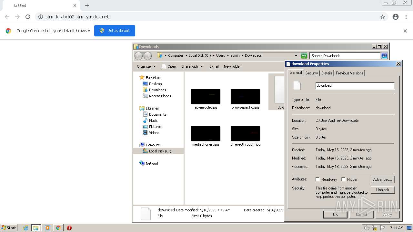
Task: Click OK in download Properties
Action: coord(335,215)
